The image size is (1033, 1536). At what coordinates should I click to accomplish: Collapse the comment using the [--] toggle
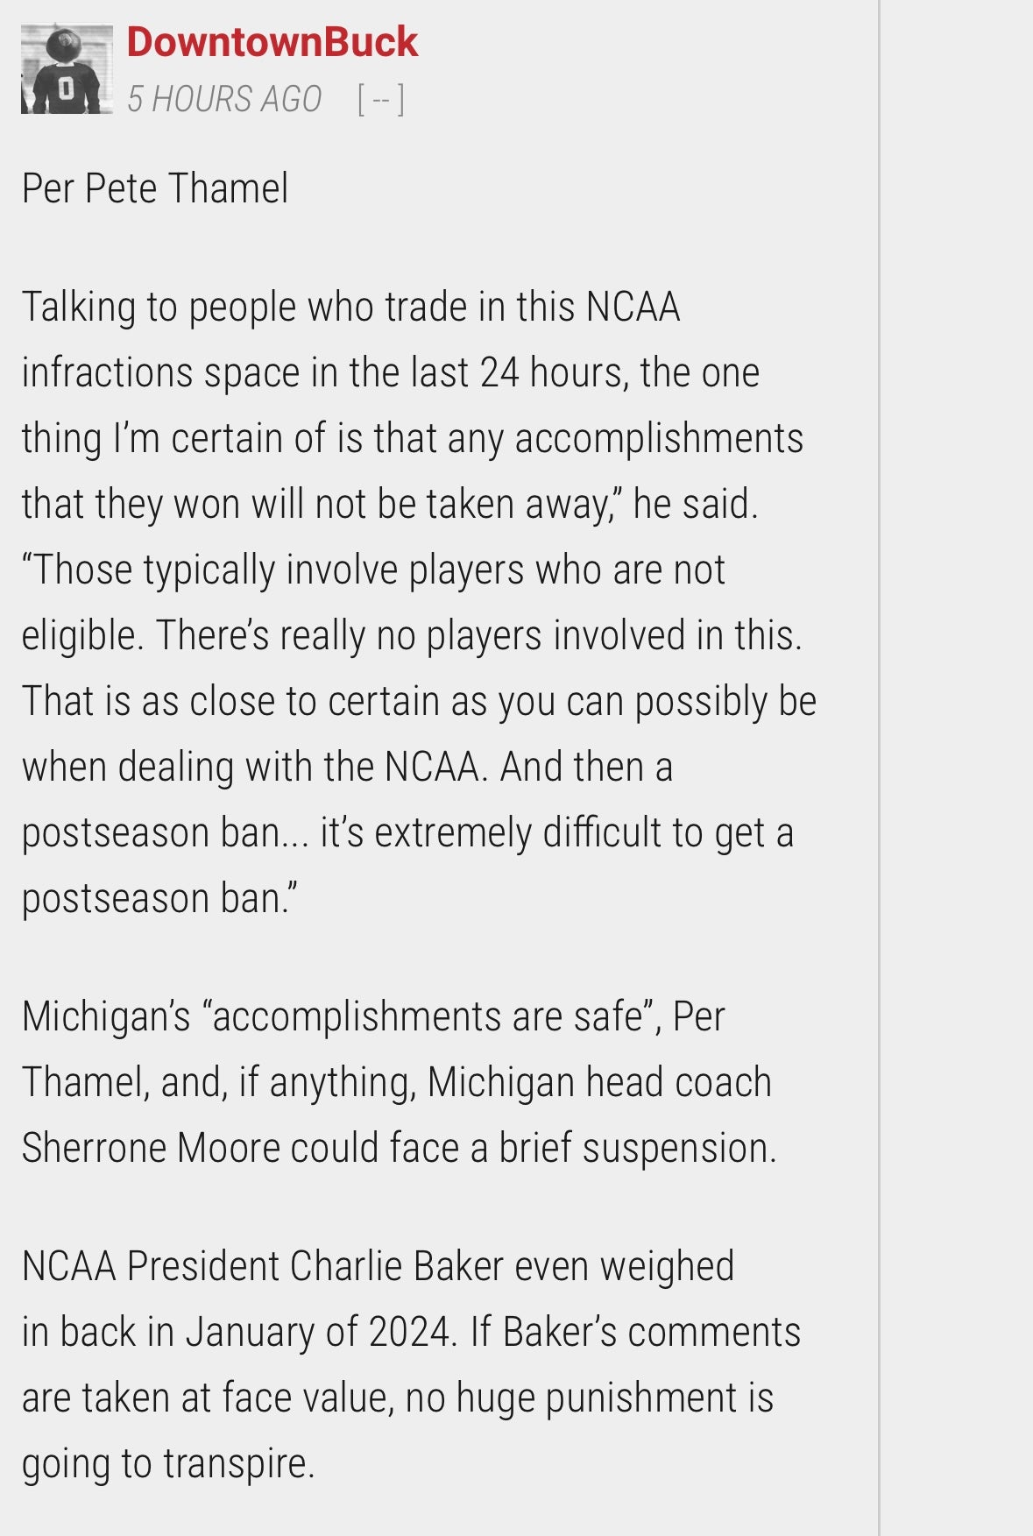(x=381, y=99)
